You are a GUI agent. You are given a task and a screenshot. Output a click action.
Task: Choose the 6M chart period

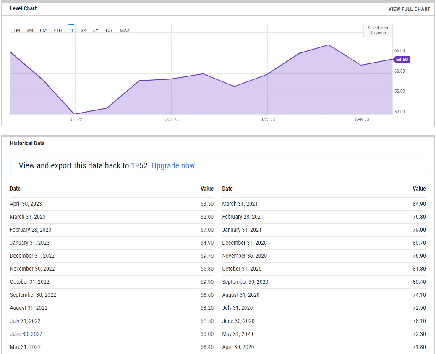pyautogui.click(x=43, y=31)
